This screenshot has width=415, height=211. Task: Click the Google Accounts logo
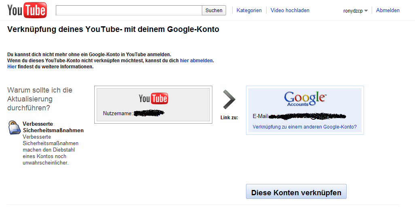[x=305, y=99]
